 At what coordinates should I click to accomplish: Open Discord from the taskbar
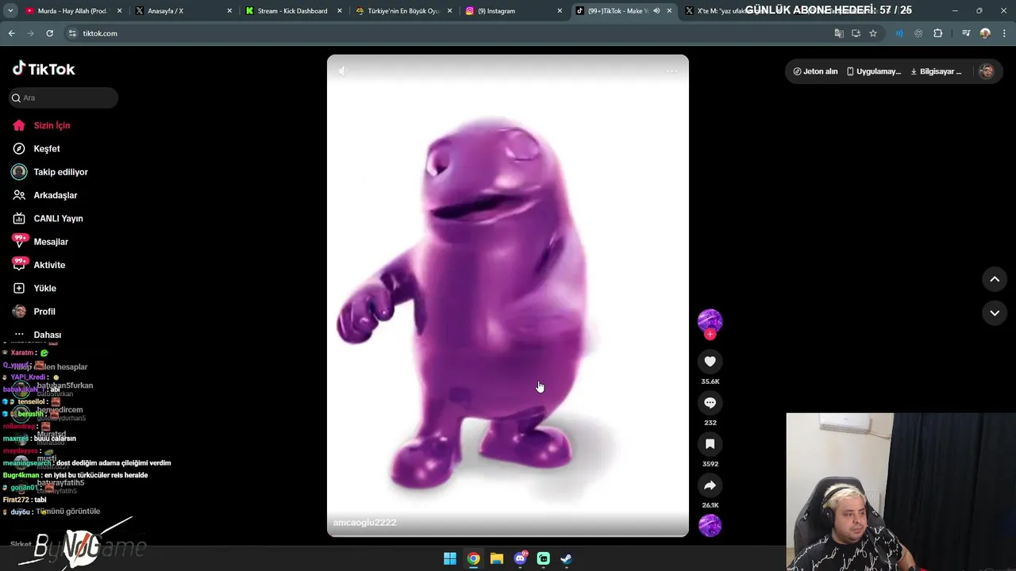click(x=520, y=558)
